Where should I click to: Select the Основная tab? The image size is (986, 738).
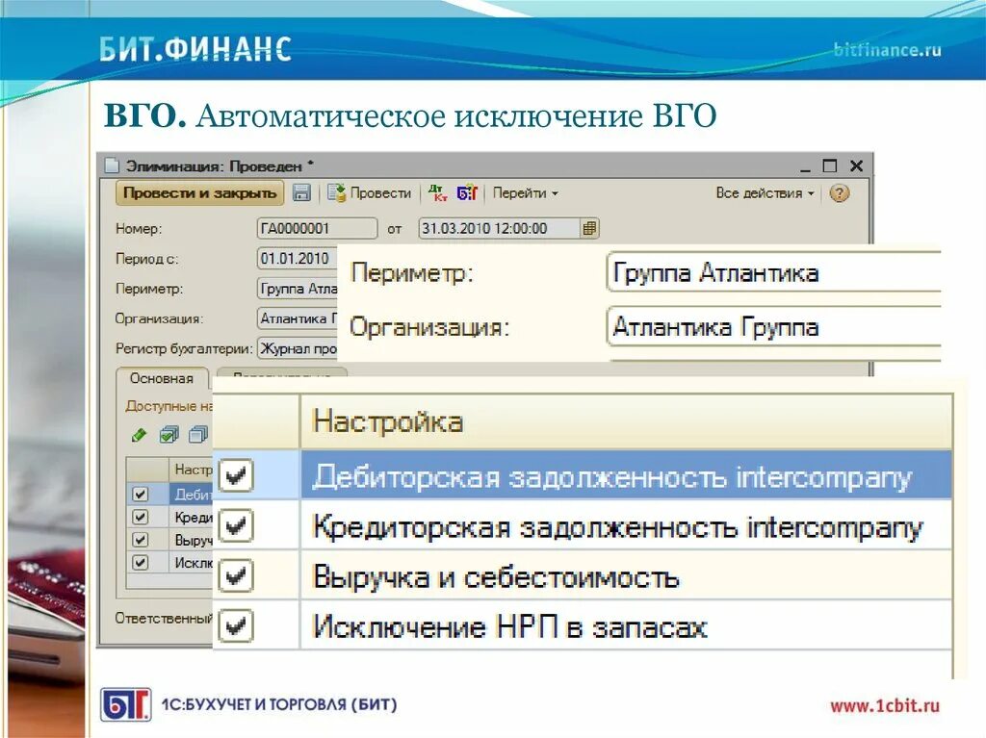[x=162, y=378]
